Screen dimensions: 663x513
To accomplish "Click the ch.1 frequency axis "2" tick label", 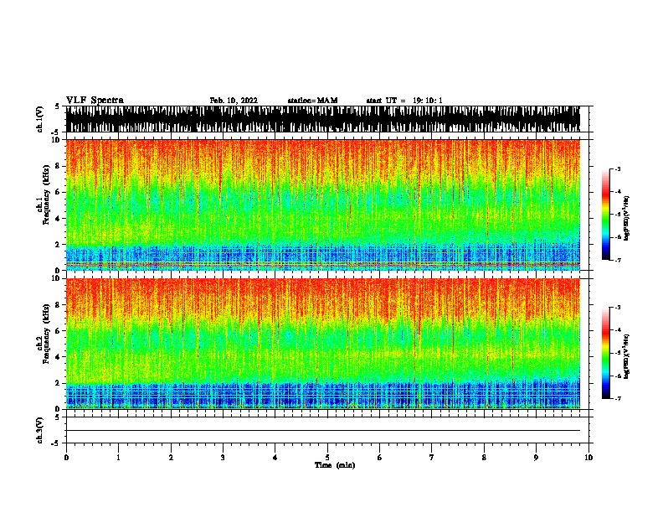I will pyautogui.click(x=58, y=245).
